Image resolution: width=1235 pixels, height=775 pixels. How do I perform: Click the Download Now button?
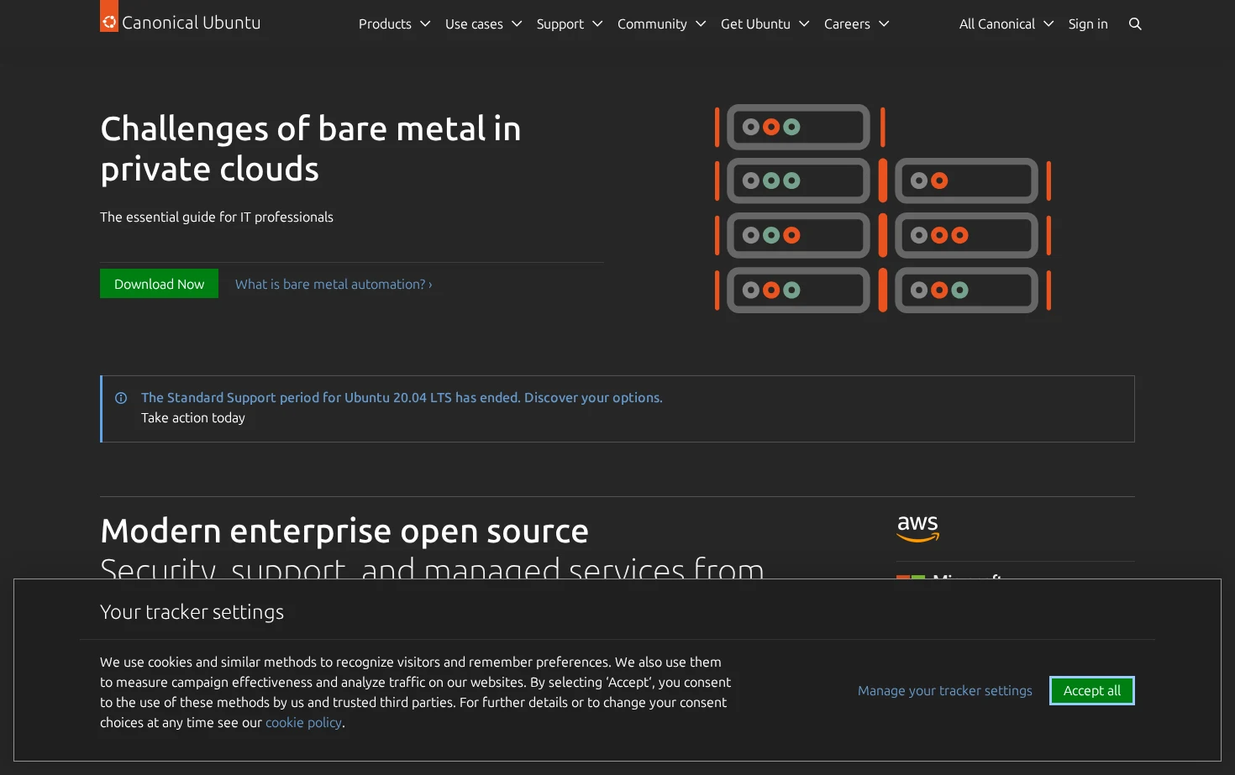[x=159, y=284]
